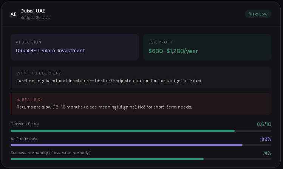Select Dubai REIT micro-investment text
This screenshot has width=283, height=169.
[50, 51]
